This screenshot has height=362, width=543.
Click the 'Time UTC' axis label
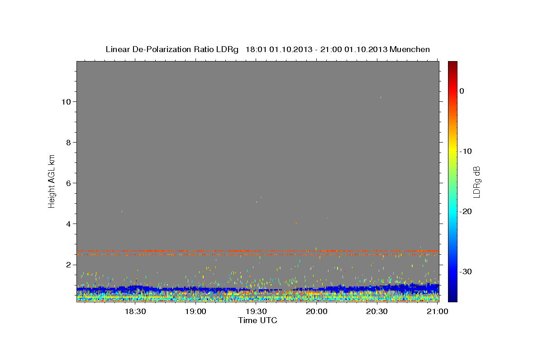[257, 320]
